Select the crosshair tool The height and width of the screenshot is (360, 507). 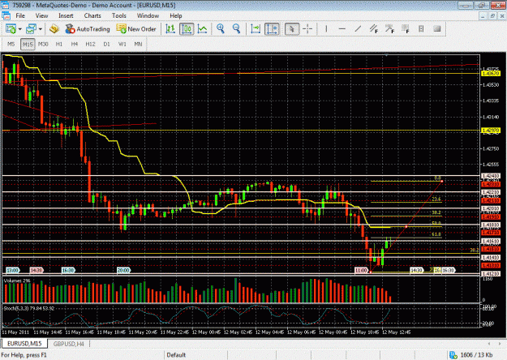[x=307, y=29]
